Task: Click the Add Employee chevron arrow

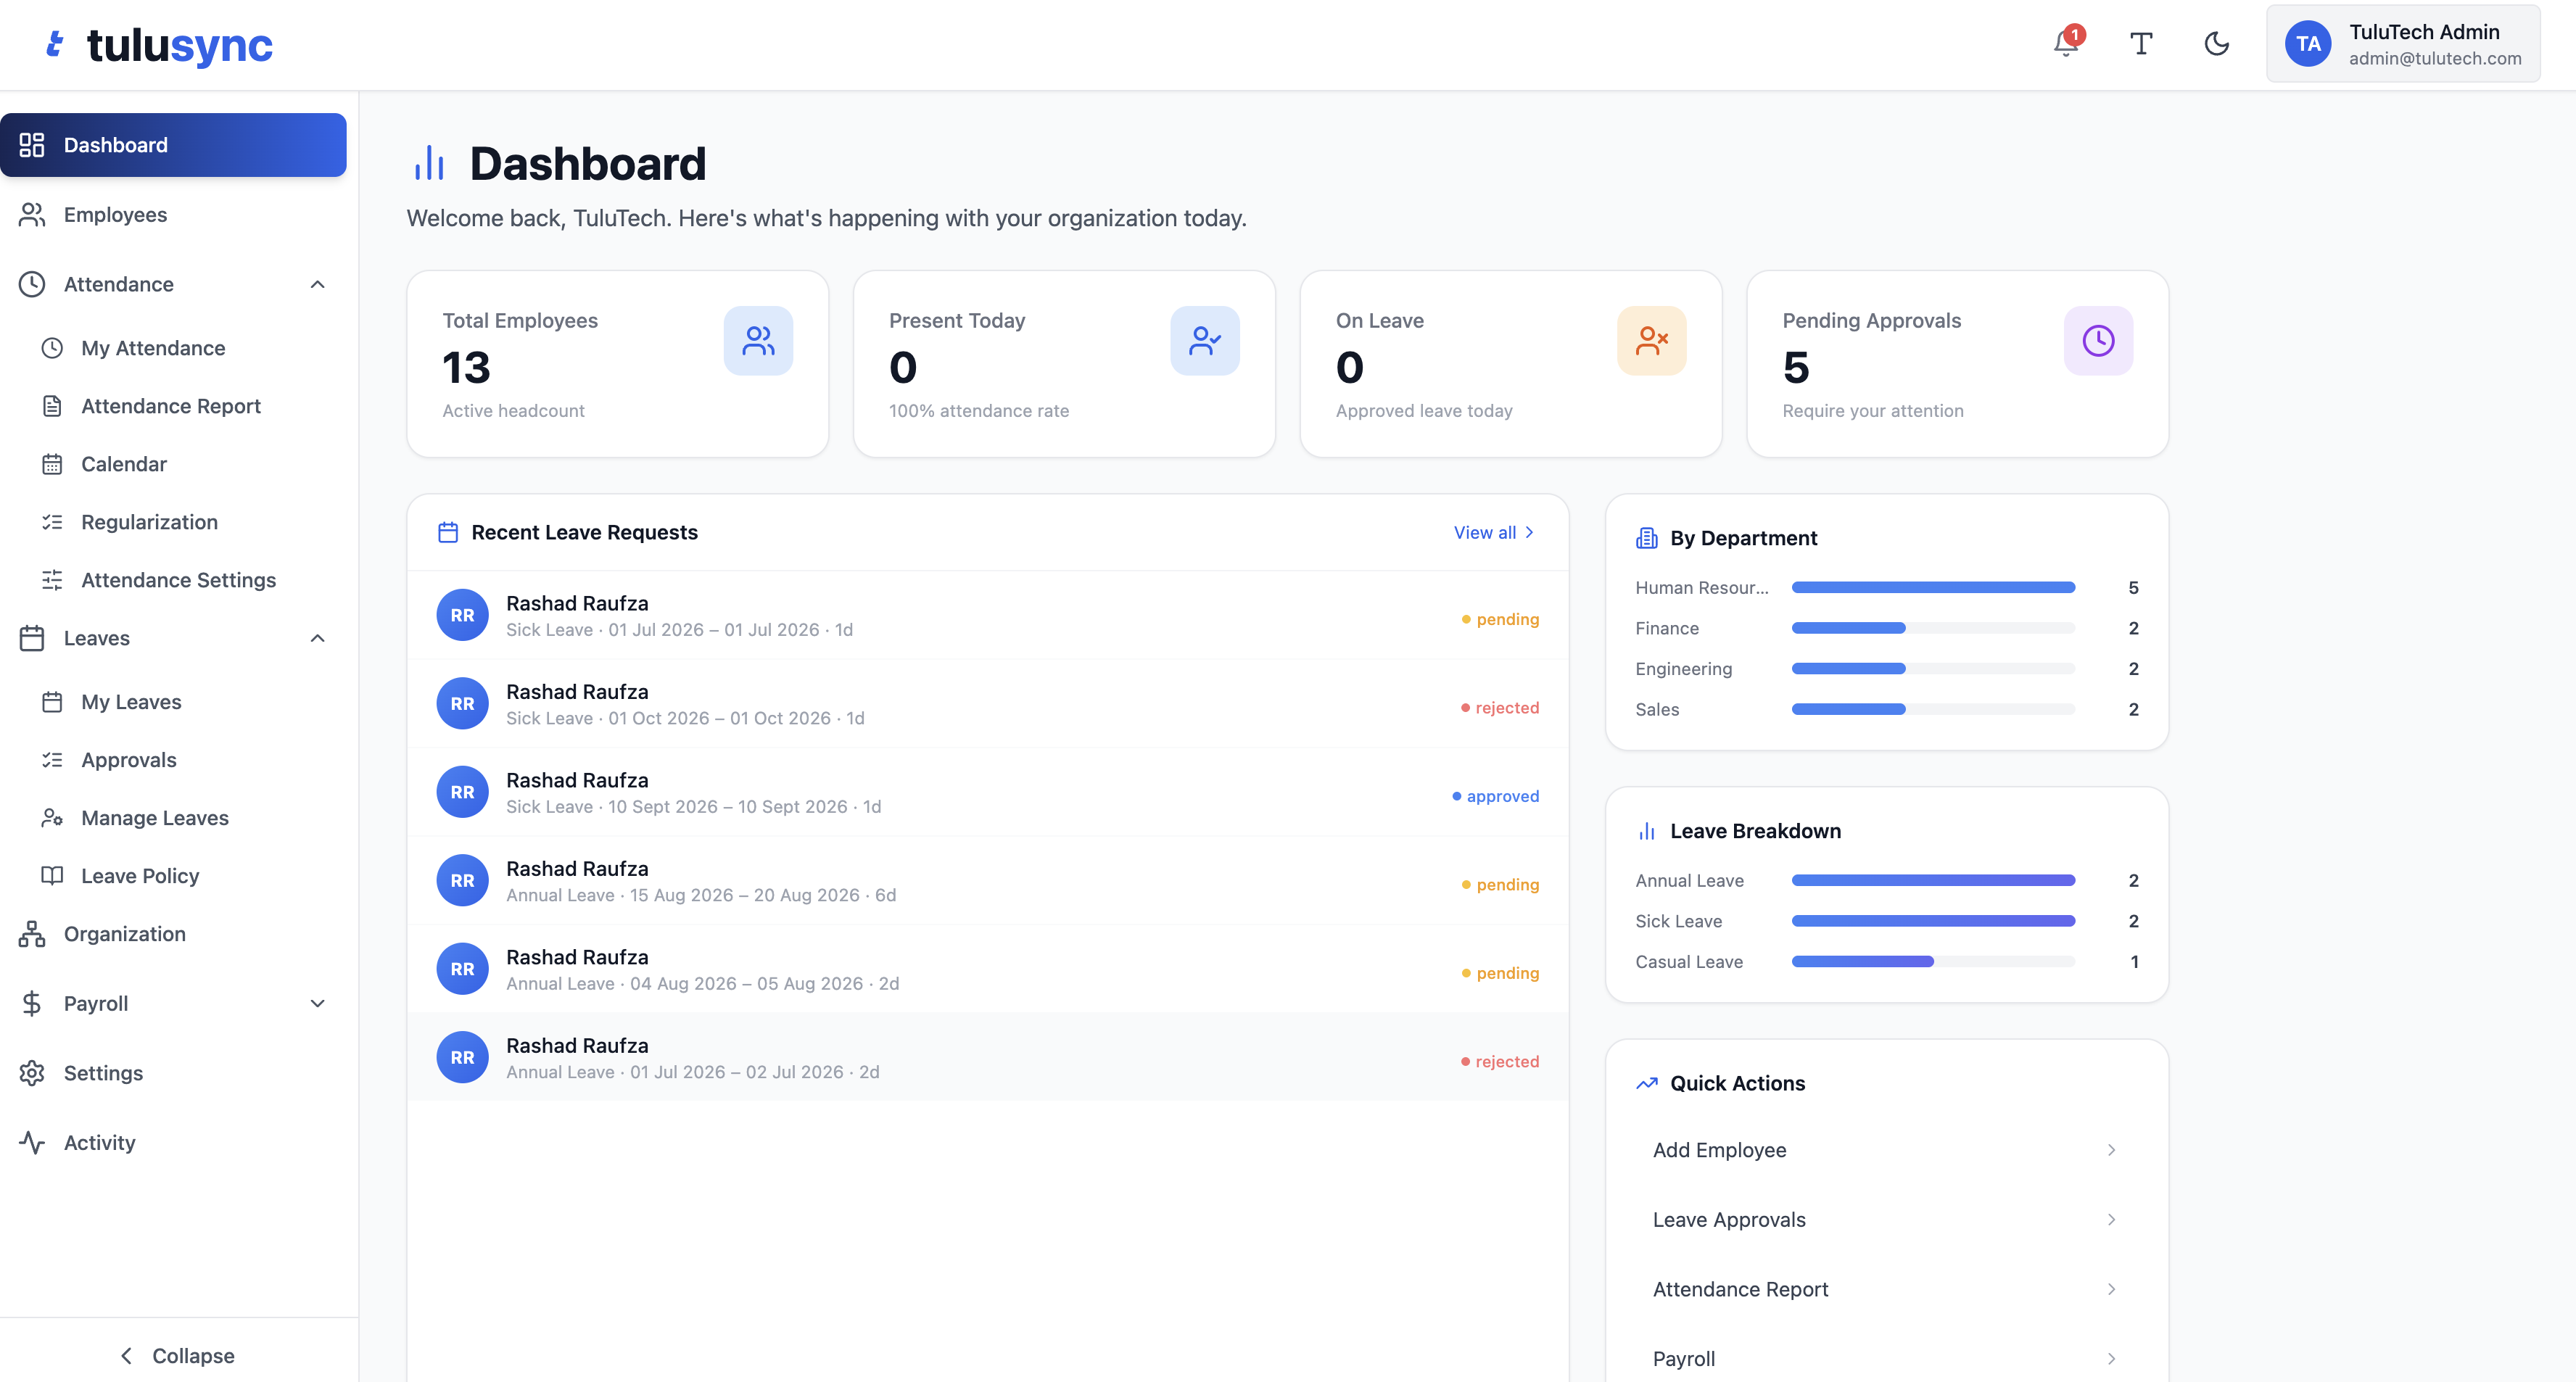Action: coord(2111,1150)
